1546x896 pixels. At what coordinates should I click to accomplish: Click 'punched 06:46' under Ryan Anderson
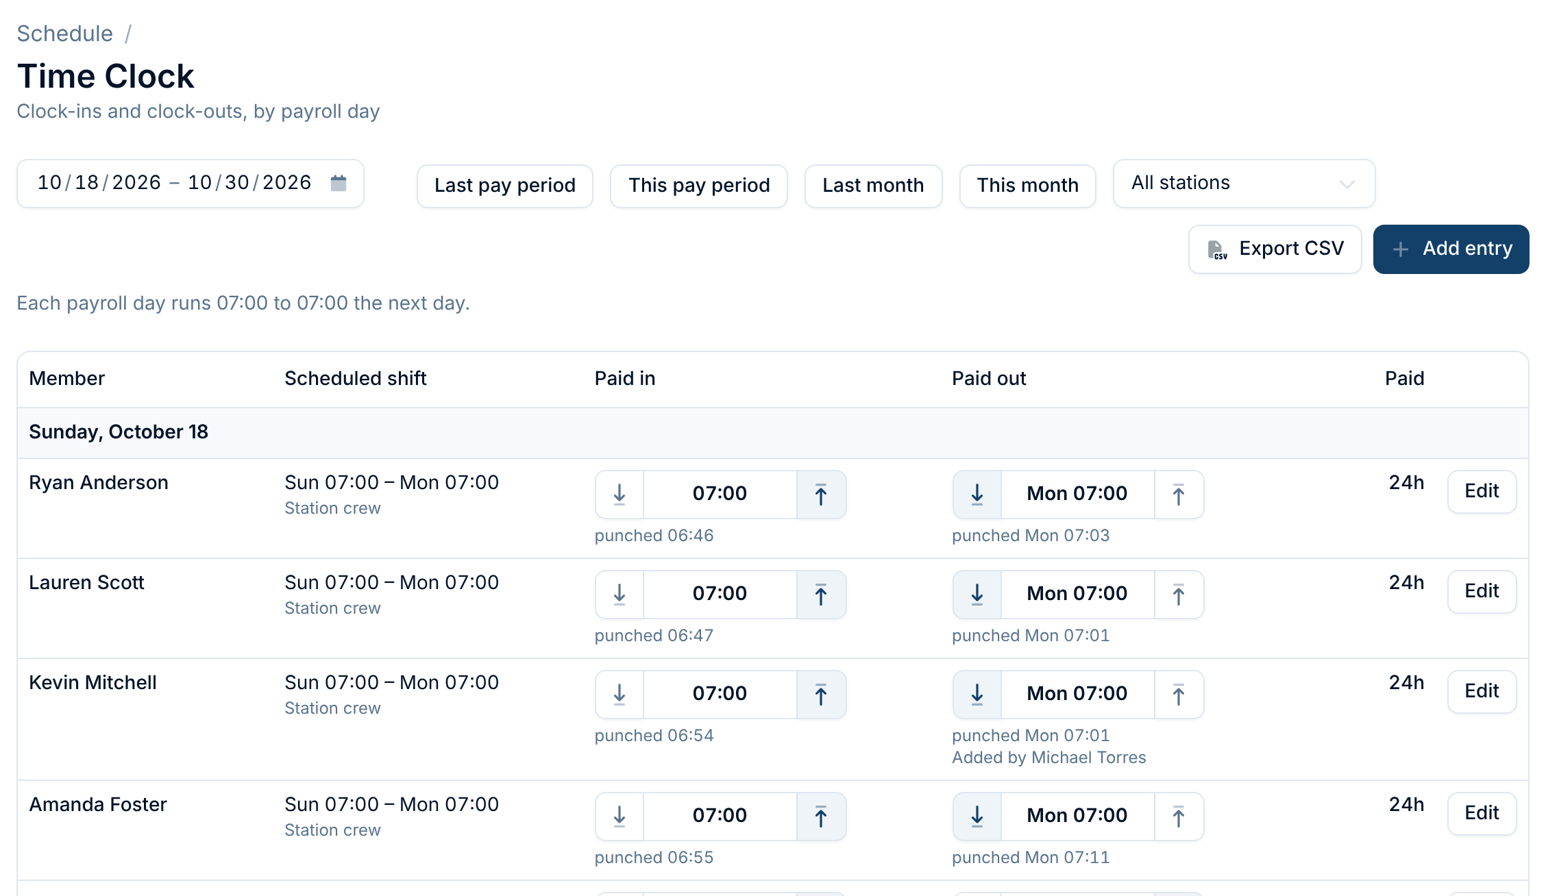coord(654,536)
